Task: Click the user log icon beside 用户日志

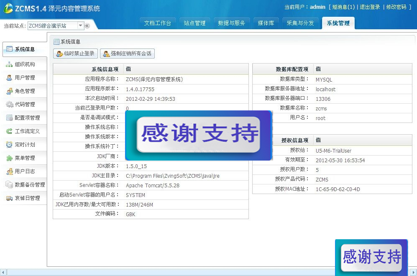Action: click(9, 171)
